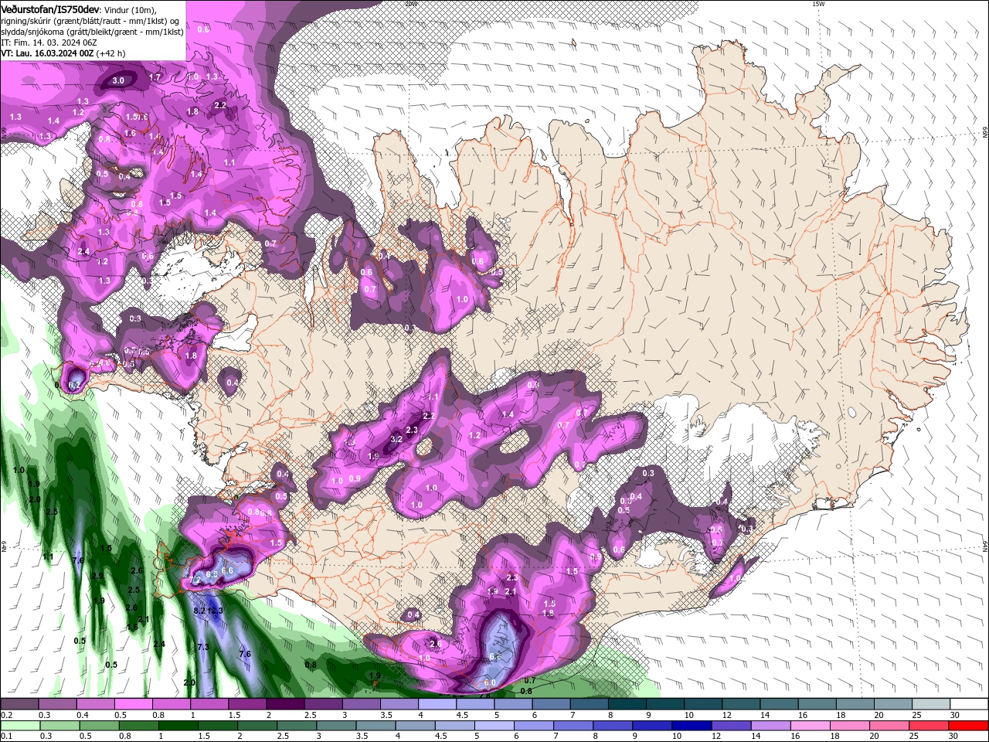This screenshot has height=742, width=989.
Task: Select the palest green swatch starting at 0.1
Action: pyautogui.click(x=19, y=725)
